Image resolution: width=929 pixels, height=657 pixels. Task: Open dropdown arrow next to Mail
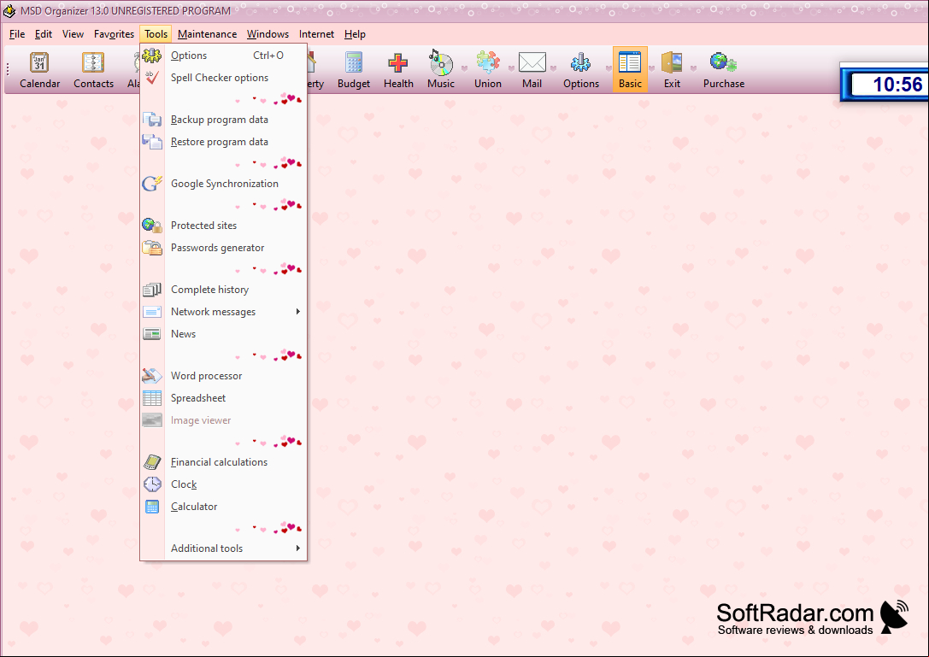point(553,68)
